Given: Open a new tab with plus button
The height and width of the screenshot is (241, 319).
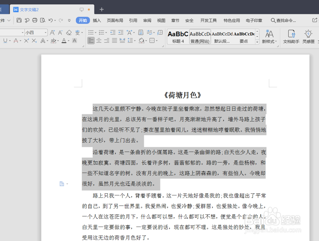Looking at the screenshot, I should (x=102, y=9).
